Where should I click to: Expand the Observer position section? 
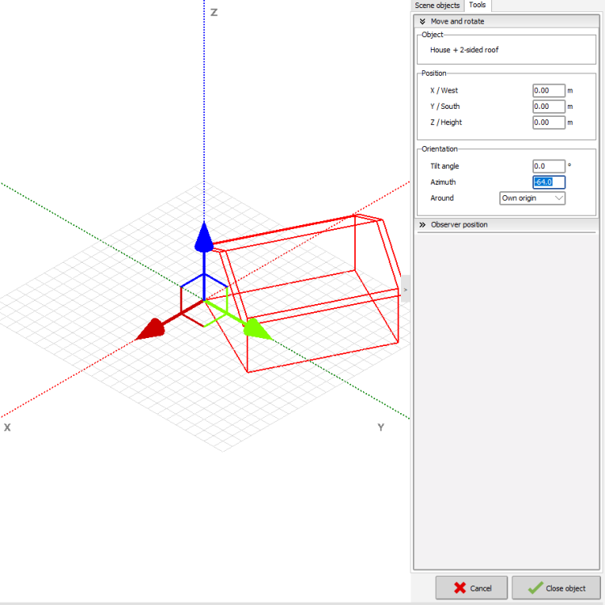(x=458, y=224)
